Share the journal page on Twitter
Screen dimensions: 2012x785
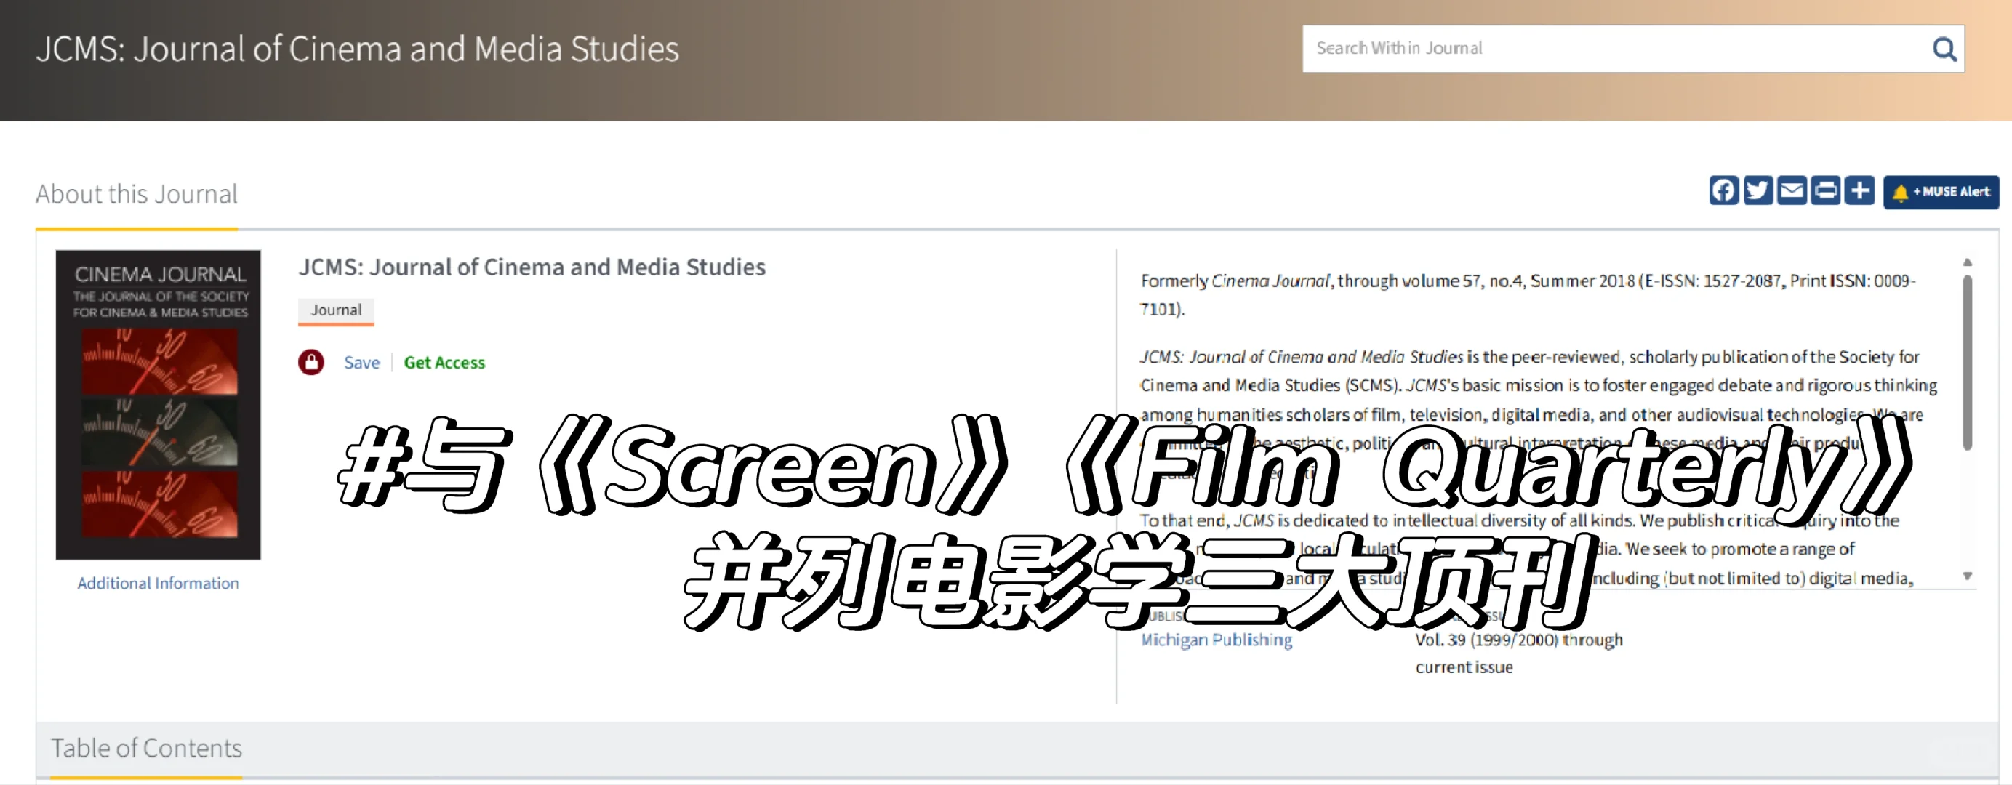tap(1758, 190)
